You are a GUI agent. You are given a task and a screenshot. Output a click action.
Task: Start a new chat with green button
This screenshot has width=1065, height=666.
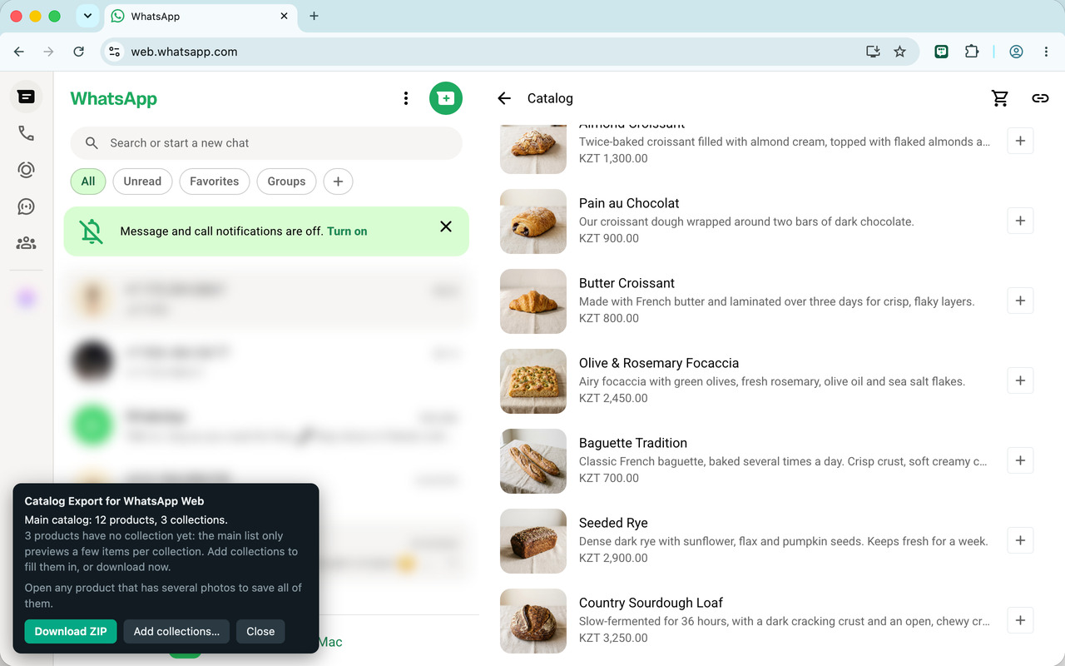(446, 98)
